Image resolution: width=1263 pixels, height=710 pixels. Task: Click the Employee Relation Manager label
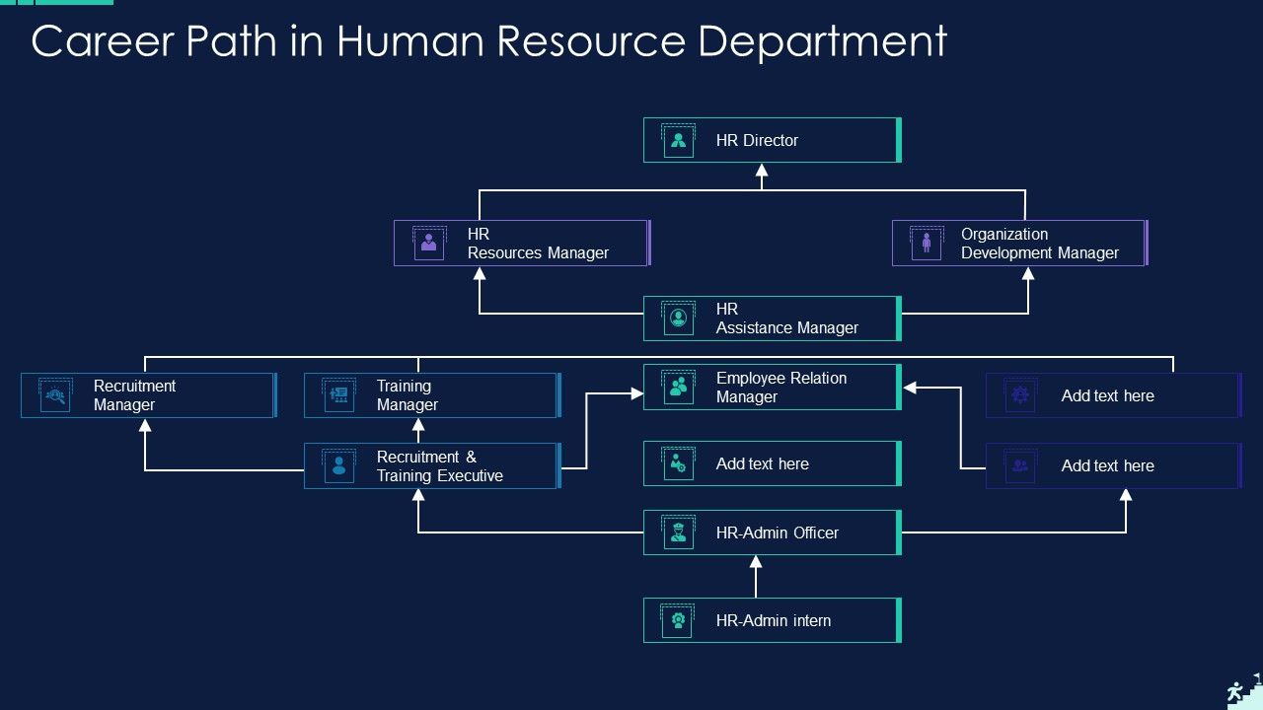(x=780, y=387)
